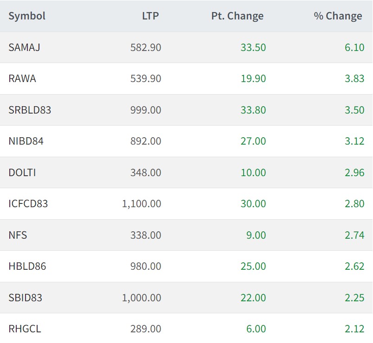373x343 pixels.
Task: Sort table by Symbol column header
Action: coord(27,16)
